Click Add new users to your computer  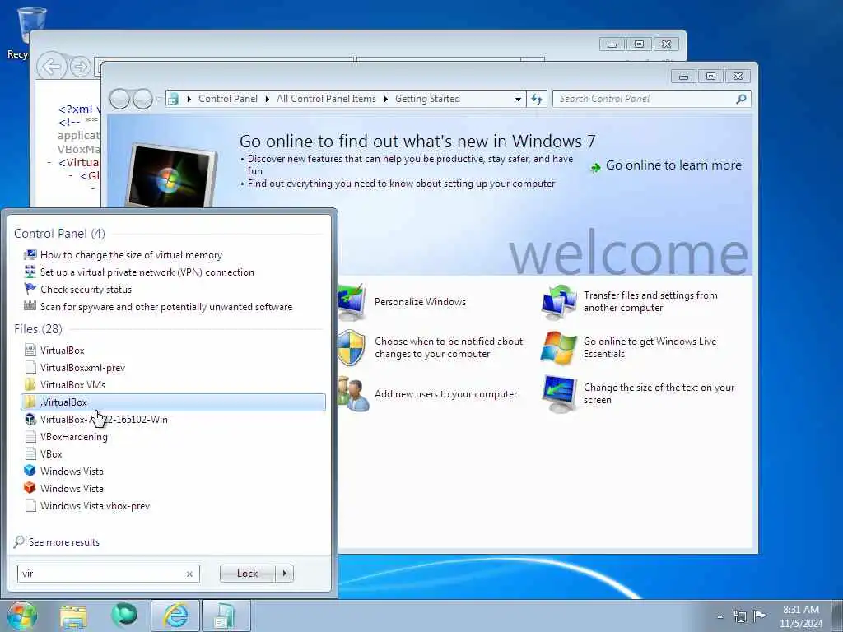pos(445,394)
